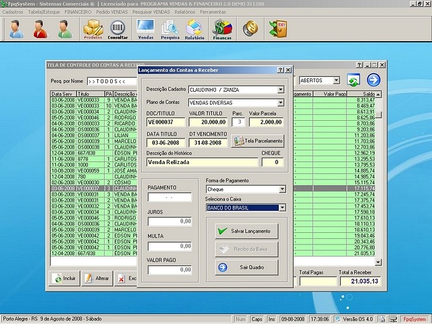Click the JUROS input field
432x324 pixels.
(x=169, y=221)
